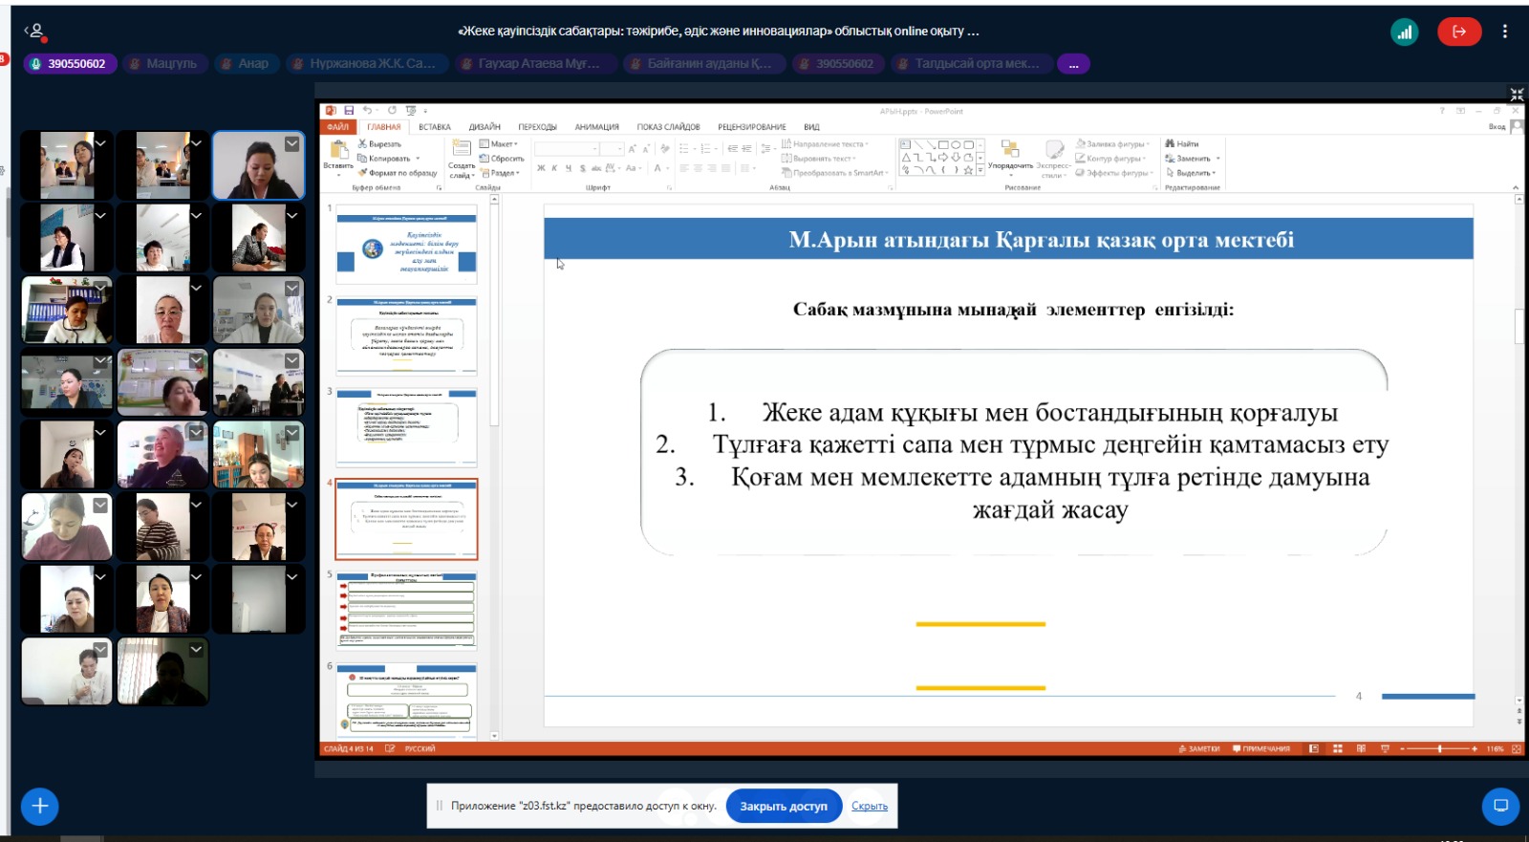
Task: Expand the Заливка фигуры dropdown
Action: 1114,144
